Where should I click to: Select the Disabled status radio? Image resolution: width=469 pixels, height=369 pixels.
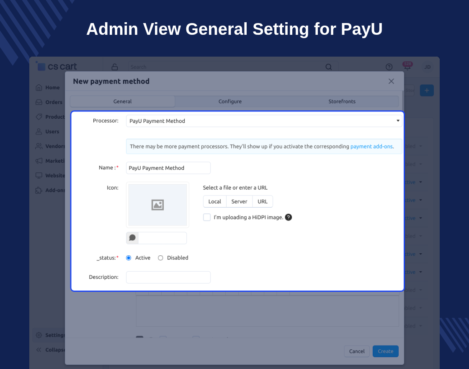pyautogui.click(x=161, y=258)
